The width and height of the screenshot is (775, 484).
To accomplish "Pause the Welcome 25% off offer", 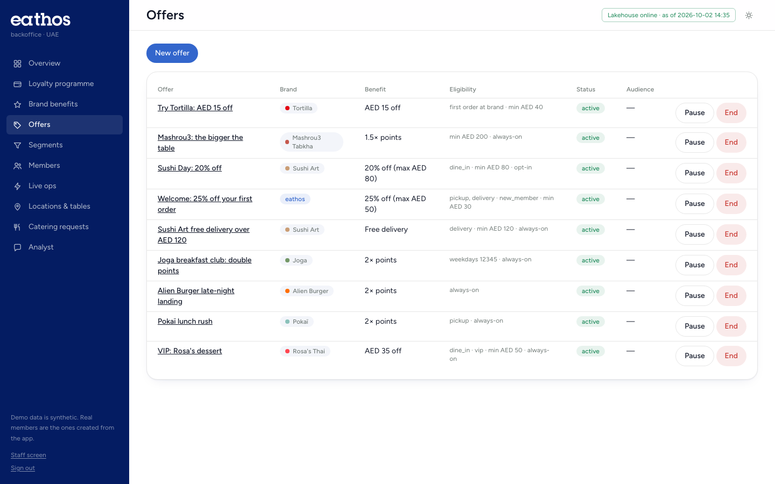I will pyautogui.click(x=695, y=204).
